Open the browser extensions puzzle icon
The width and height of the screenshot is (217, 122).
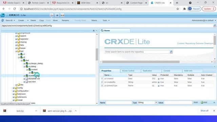point(184,9)
